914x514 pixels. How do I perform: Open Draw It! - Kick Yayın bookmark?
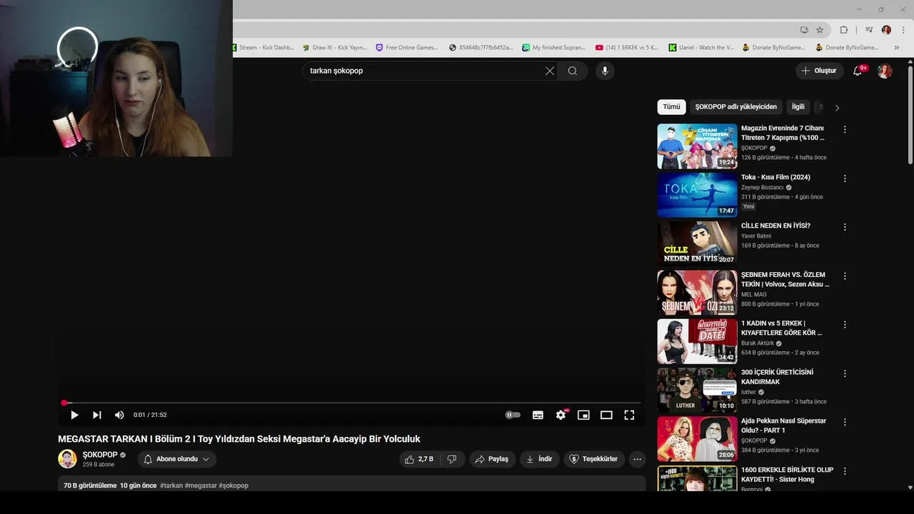(334, 48)
